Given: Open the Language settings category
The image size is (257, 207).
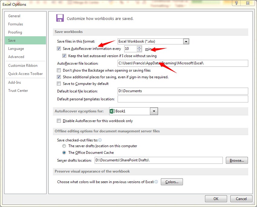Looking at the screenshot, I should click(x=25, y=49).
